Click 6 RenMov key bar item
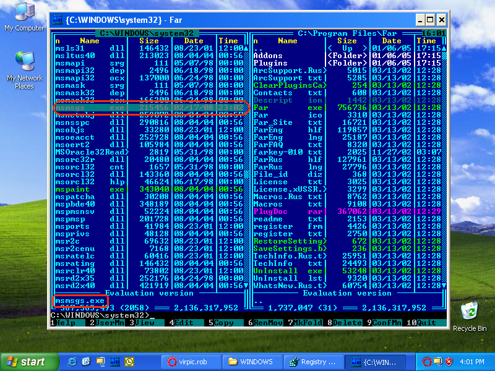This screenshot has width=495, height=371. pyautogui.click(x=266, y=323)
